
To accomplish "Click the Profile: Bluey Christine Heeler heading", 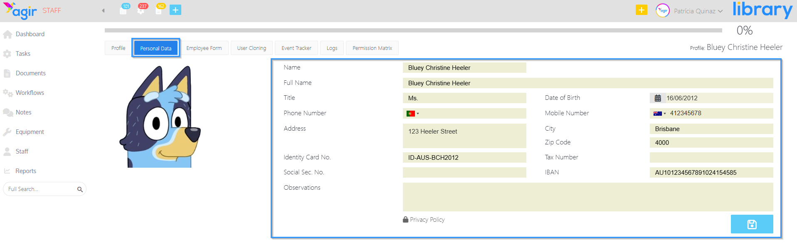I will (x=736, y=47).
